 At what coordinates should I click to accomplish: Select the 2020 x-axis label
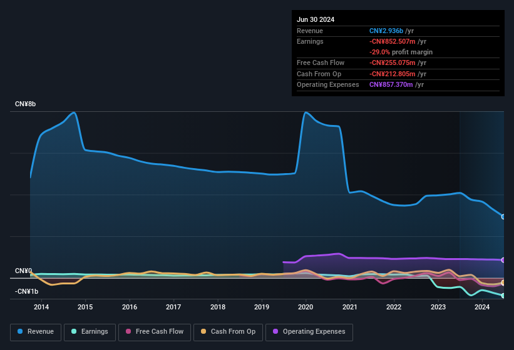coord(306,307)
